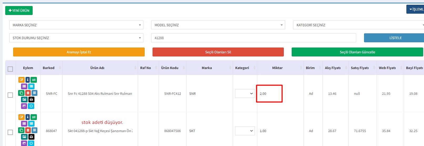Image resolution: width=424 pixels, height=146 pixels.
Task: Open the STOK DURUMU SEÇİNİZ dropdown
Action: (76, 38)
